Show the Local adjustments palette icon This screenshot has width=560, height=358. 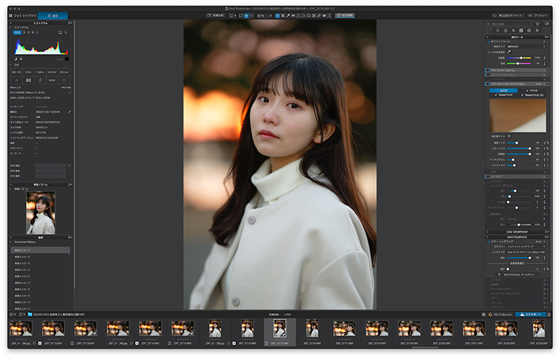point(529,31)
